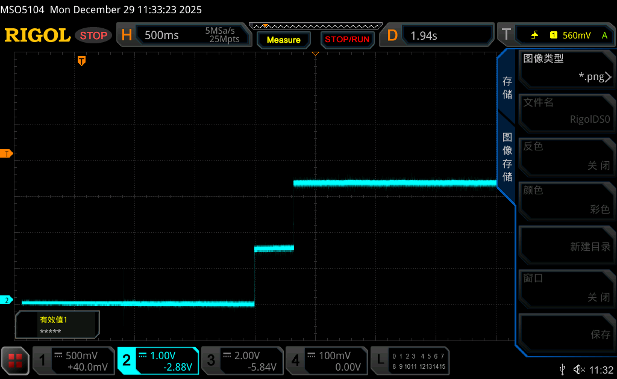Screen dimensions: 617x379
Task: Click the 新建目录 new folder button
Action: (x=566, y=244)
